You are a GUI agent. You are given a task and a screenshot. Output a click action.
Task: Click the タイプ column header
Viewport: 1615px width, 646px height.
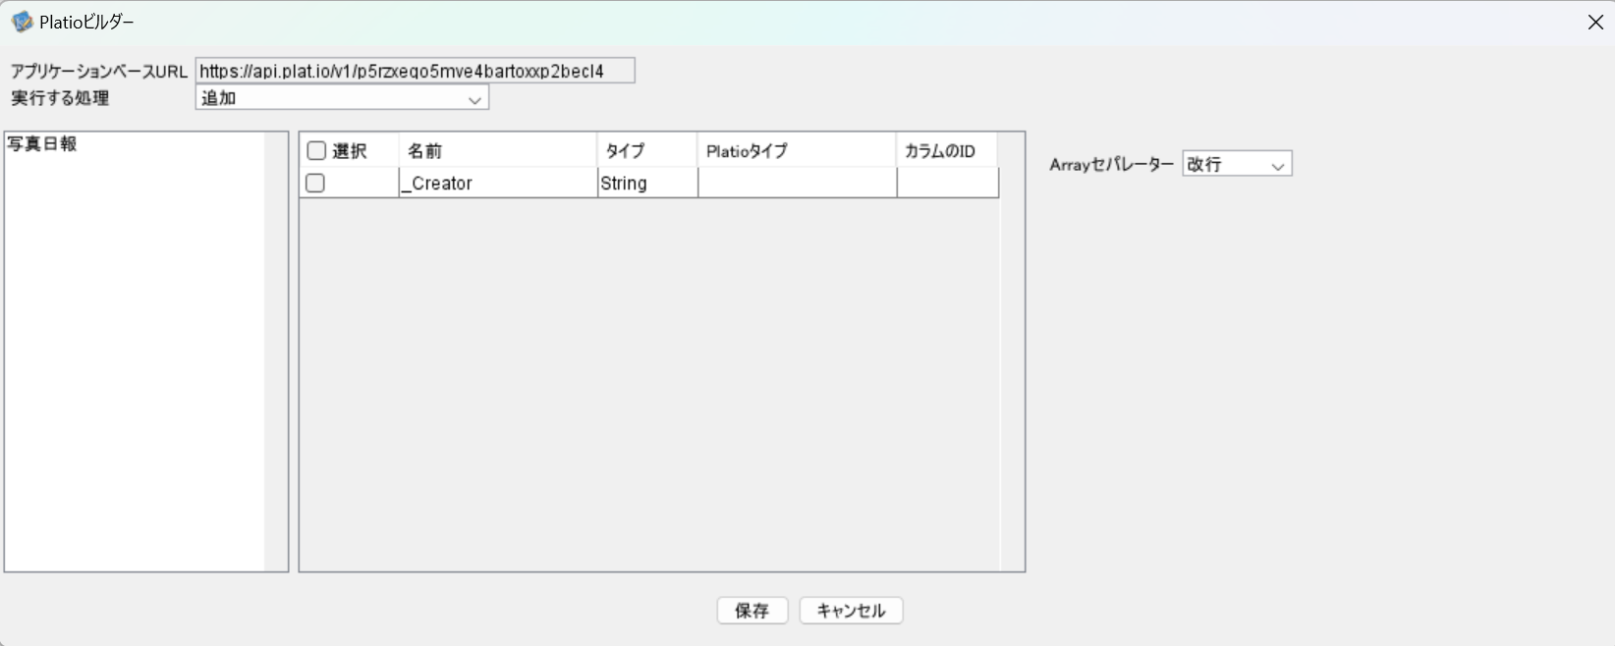click(x=646, y=151)
